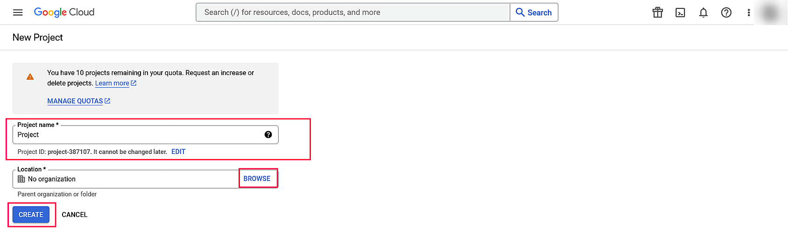Screen dimensions: 788x243
Task: Open the help question mark menu
Action: click(x=726, y=13)
